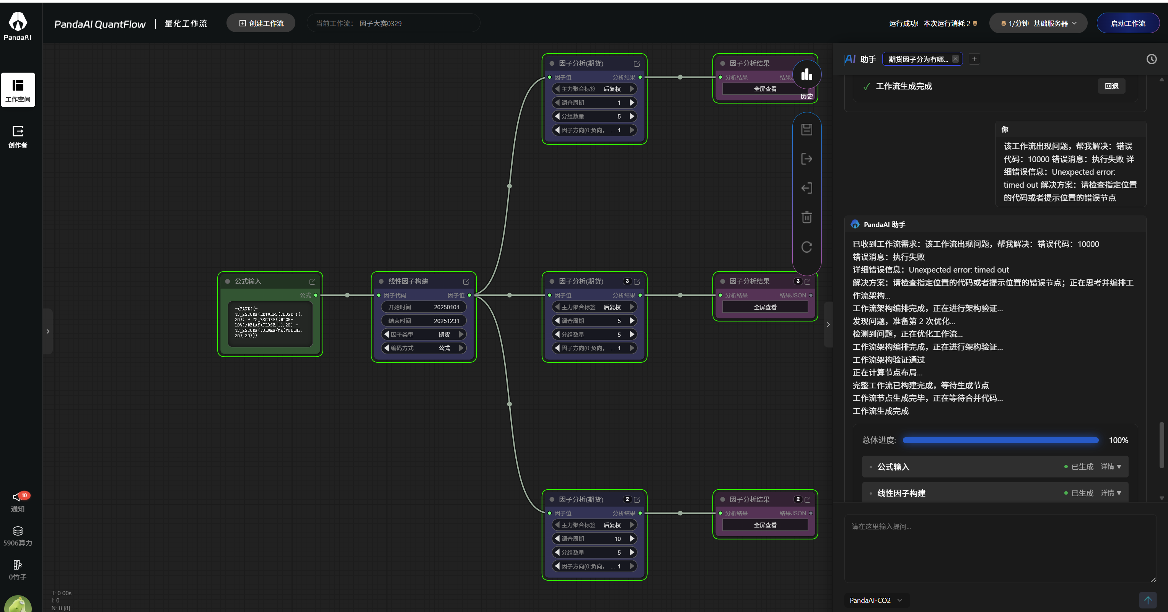Click the send arrow button in chat
This screenshot has width=1168, height=612.
tap(1148, 600)
